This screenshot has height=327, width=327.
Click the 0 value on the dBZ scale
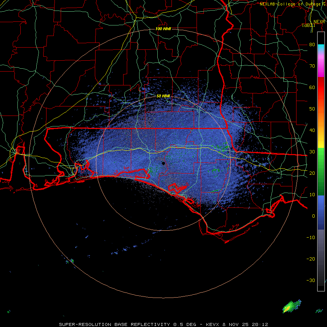(314, 216)
